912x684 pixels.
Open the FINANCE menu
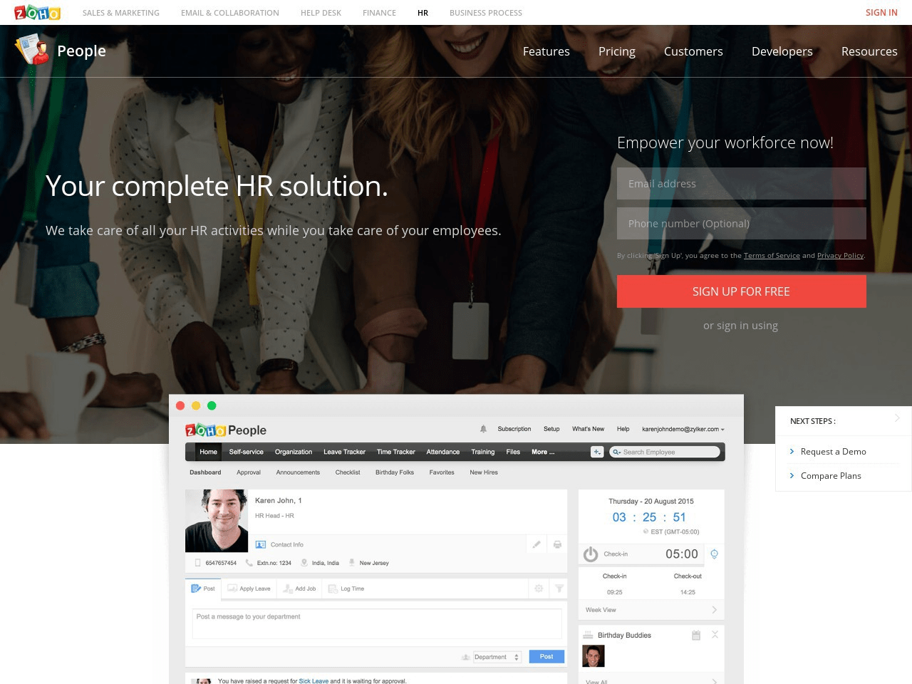pos(379,13)
